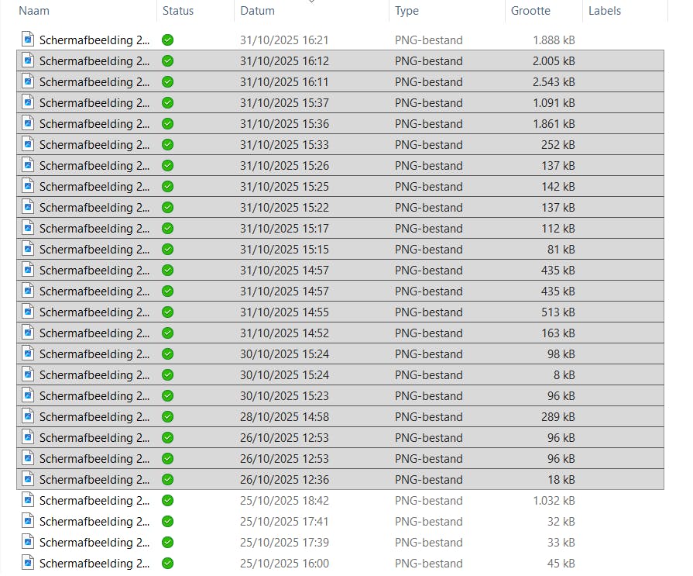Click 'PNG-bestand' in the 30/10/2025 15:23 row
This screenshot has width=693, height=576.
[x=429, y=395]
